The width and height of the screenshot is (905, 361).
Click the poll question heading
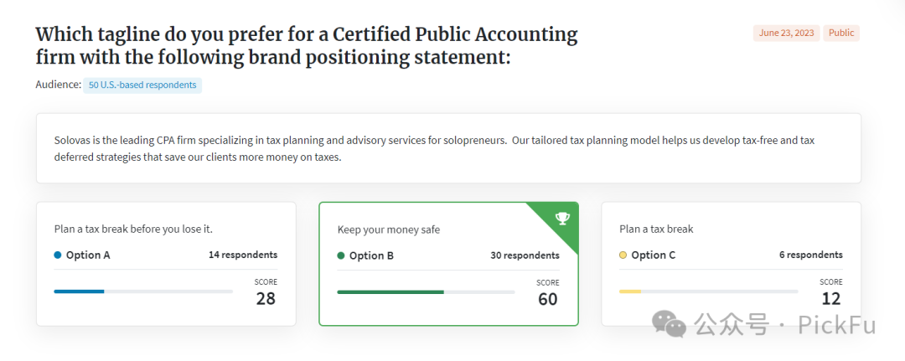(x=307, y=46)
